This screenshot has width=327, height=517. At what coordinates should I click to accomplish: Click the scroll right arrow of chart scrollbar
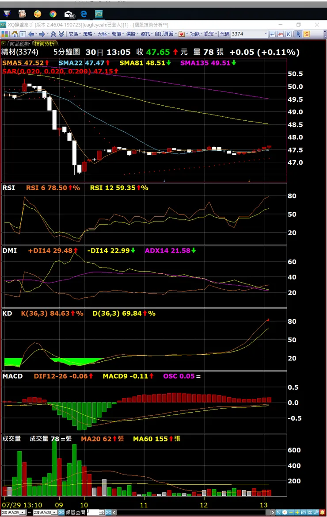pos(273,513)
